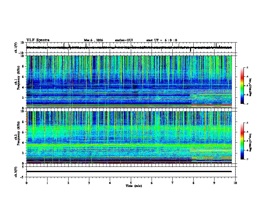Click the time axis tick label '6'
Screen dimensions: 265x205
[152, 183]
